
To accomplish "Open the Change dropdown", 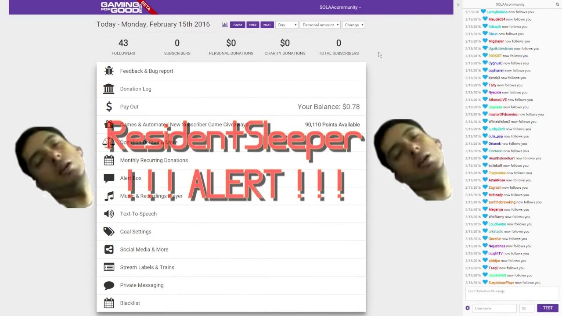I will 353,25.
